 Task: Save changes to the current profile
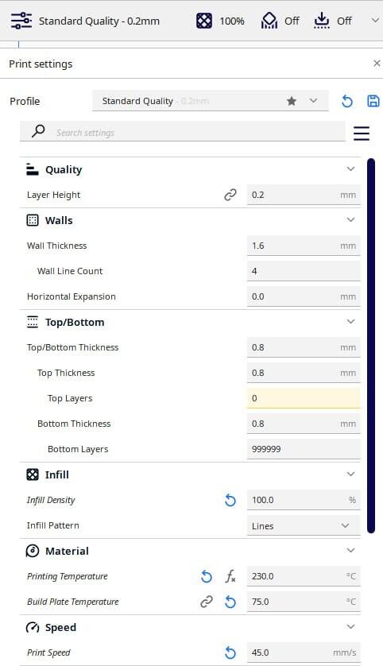[x=373, y=101]
